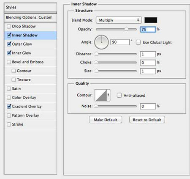Select the Gradient Overlay style row
The image size is (190, 179).
(x=30, y=106)
